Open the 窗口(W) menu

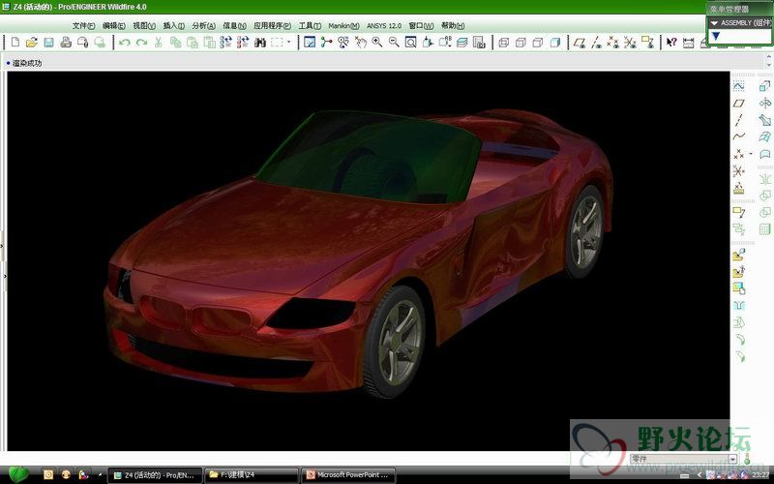421,26
